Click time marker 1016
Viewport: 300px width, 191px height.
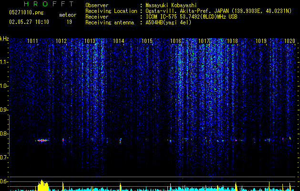click(176, 41)
